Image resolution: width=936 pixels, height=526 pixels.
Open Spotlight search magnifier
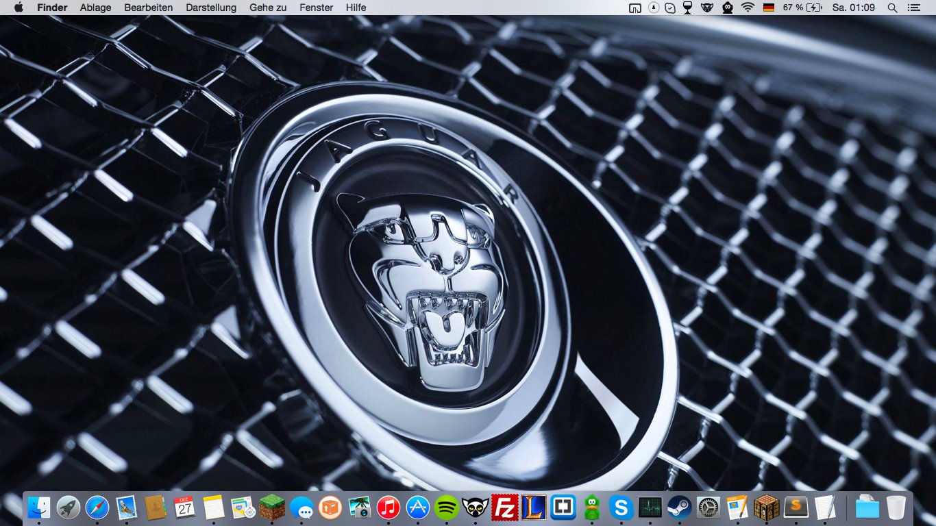[x=892, y=8]
